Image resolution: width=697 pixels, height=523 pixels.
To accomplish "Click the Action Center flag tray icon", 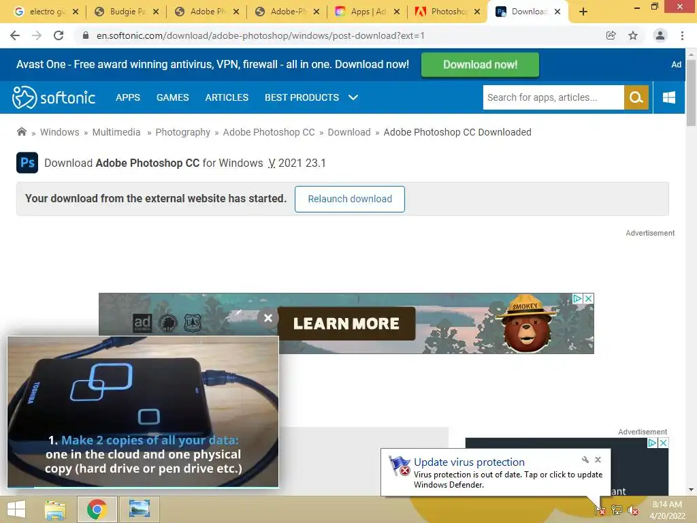I will [x=600, y=509].
